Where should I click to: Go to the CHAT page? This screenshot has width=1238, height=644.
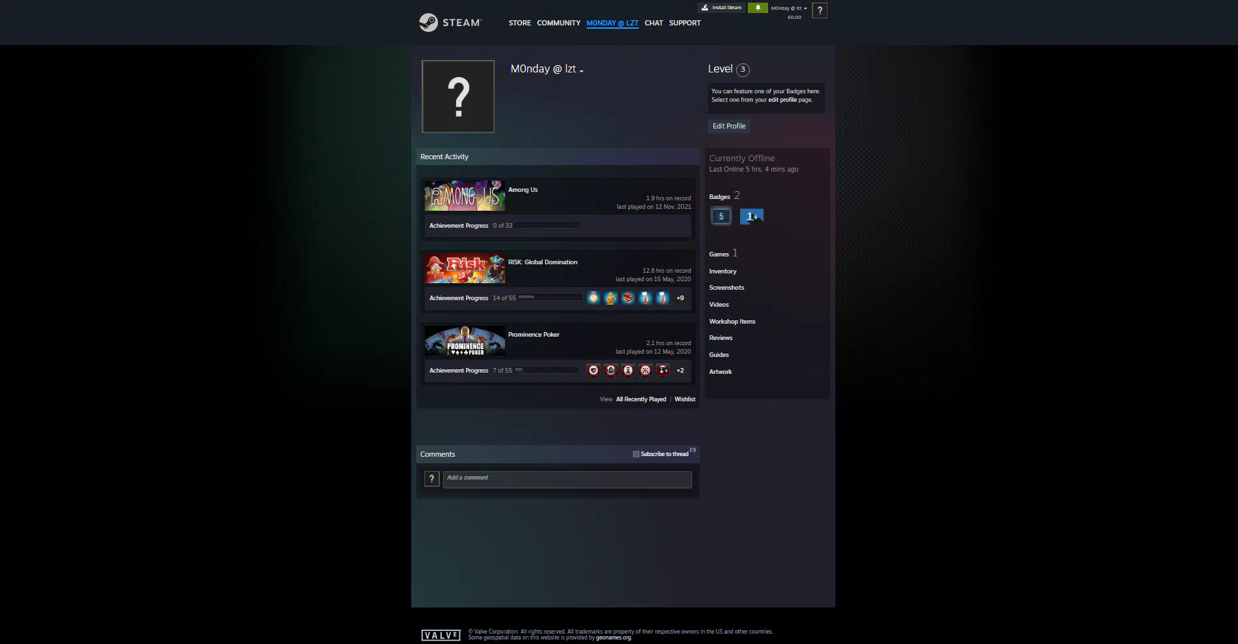click(654, 23)
